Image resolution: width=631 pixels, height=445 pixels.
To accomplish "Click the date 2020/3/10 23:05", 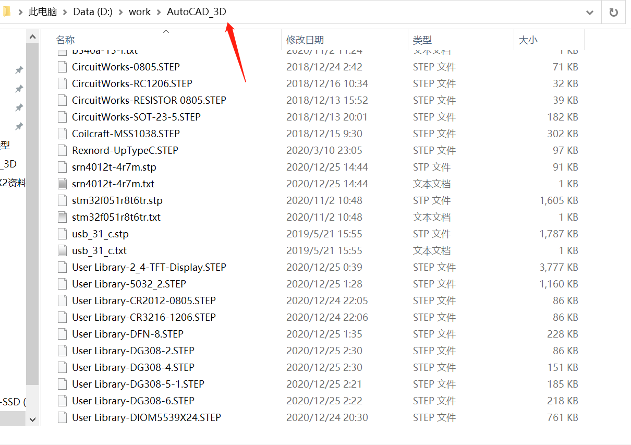I will coord(324,150).
